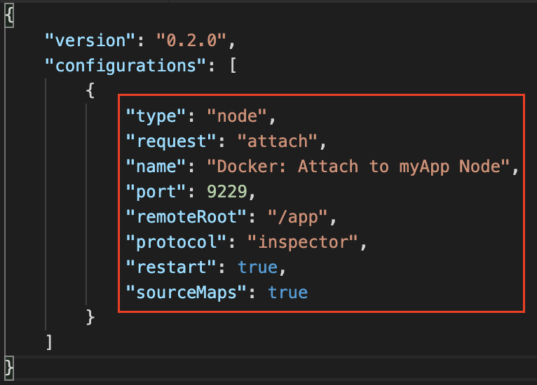537x385 pixels.
Task: Place cursor at configurations opening square bracket
Action: [233, 66]
